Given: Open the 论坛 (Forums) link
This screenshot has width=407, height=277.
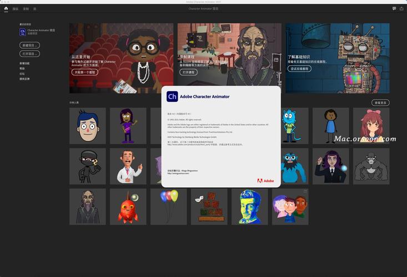Looking at the screenshot, I should [22, 74].
